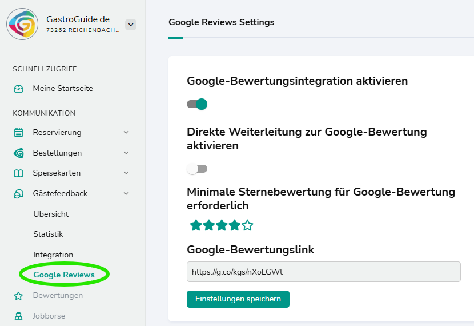Click the Speisekarten open book icon

coord(19,173)
